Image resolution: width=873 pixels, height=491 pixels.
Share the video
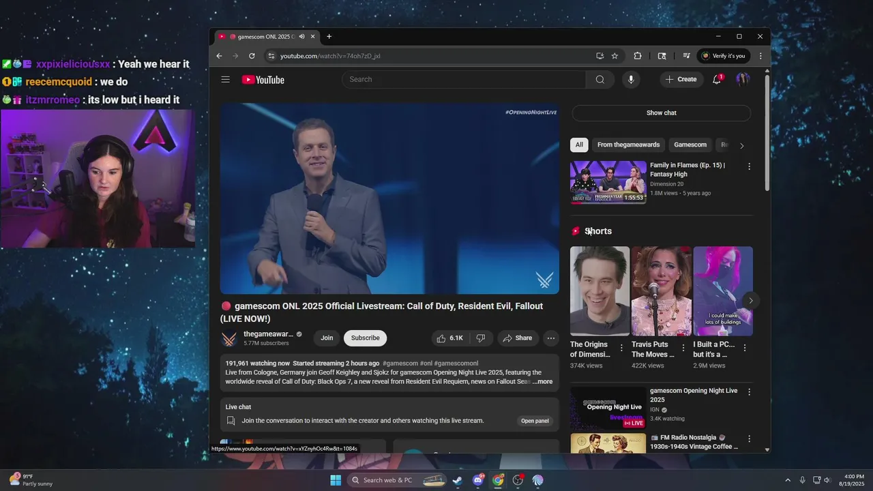(517, 338)
